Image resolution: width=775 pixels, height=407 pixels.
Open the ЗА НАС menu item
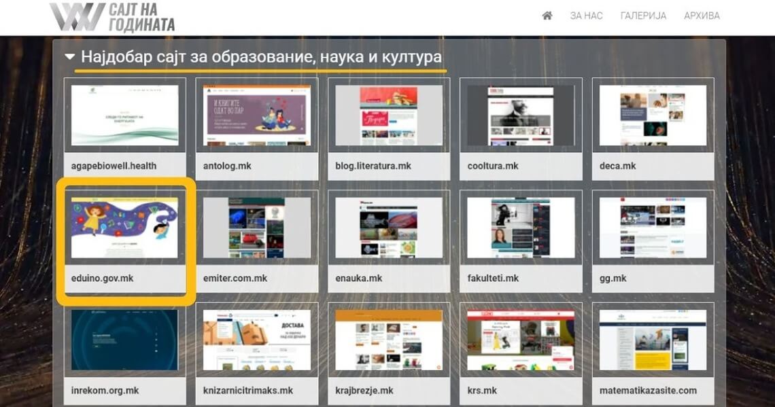coord(586,16)
